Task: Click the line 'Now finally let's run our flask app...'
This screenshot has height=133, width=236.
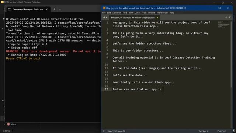Action: (143, 82)
